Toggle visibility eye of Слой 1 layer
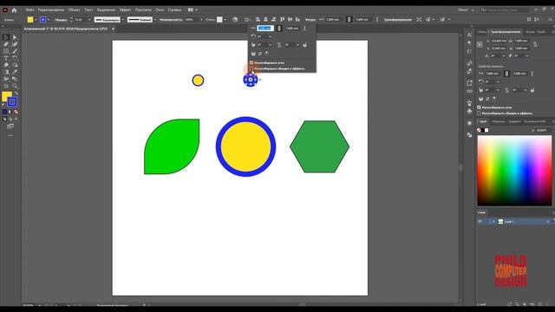 [x=480, y=222]
